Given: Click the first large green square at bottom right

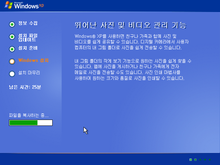Looking at the screenshot, I should tap(190, 159).
